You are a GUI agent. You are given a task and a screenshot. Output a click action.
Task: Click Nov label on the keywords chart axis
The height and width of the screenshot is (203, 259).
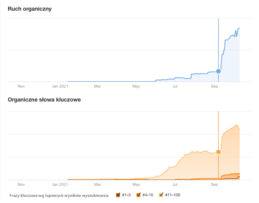(21, 184)
